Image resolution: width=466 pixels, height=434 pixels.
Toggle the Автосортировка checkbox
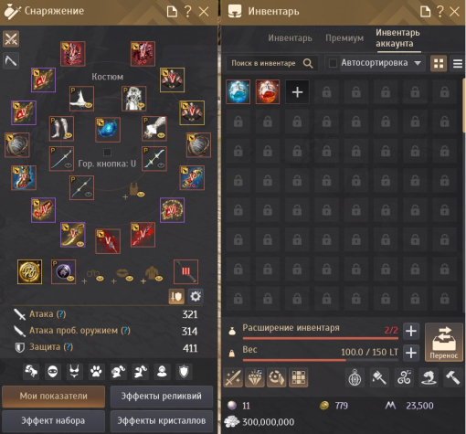coord(333,63)
